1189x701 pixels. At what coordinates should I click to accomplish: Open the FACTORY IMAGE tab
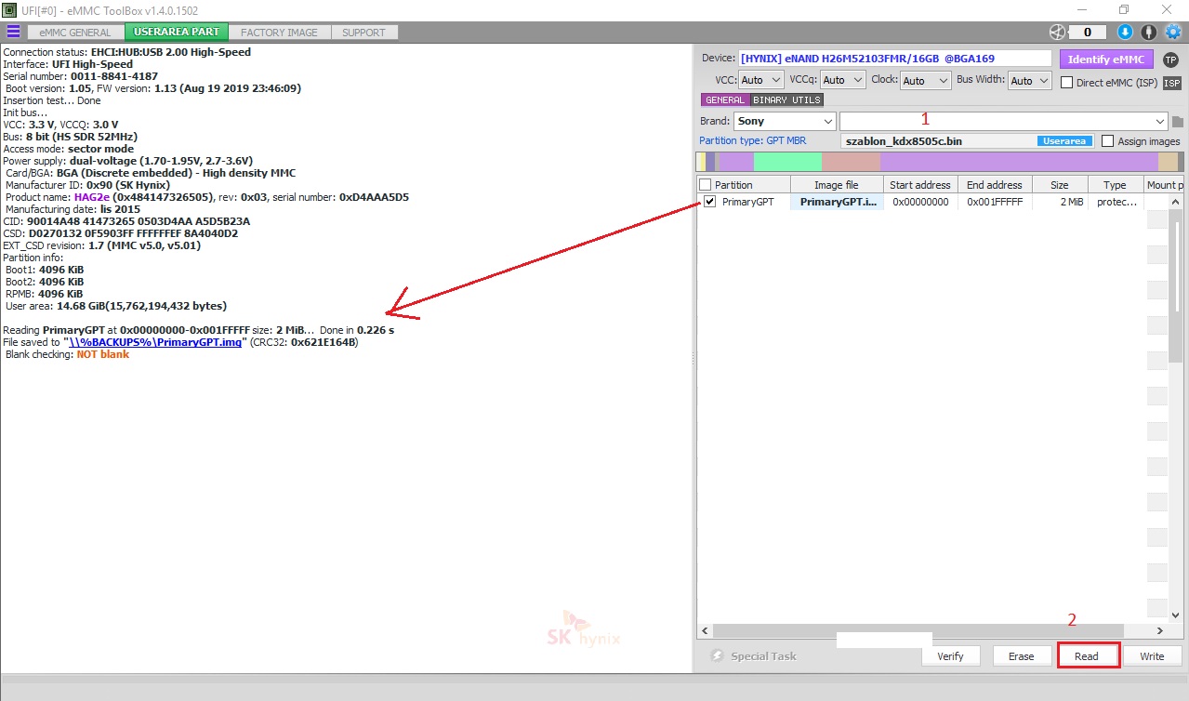(x=279, y=33)
